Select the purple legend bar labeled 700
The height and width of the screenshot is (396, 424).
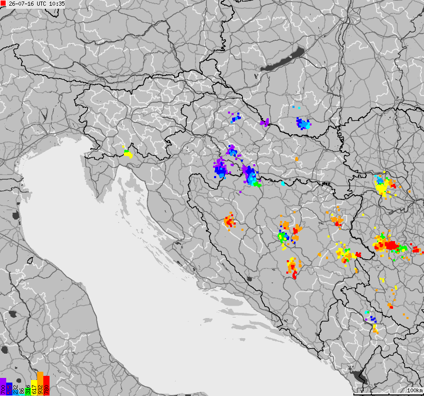click(3, 387)
